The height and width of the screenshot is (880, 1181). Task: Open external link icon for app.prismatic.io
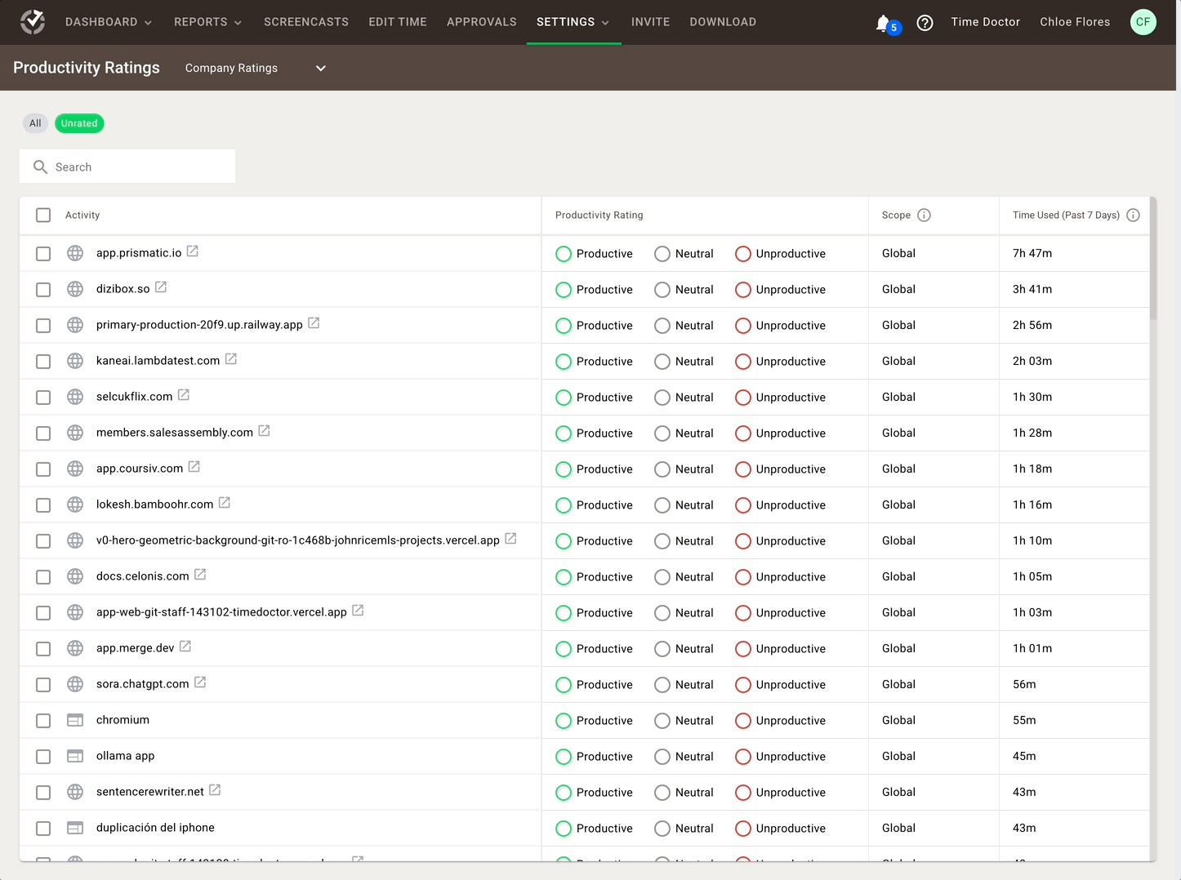pyautogui.click(x=193, y=251)
